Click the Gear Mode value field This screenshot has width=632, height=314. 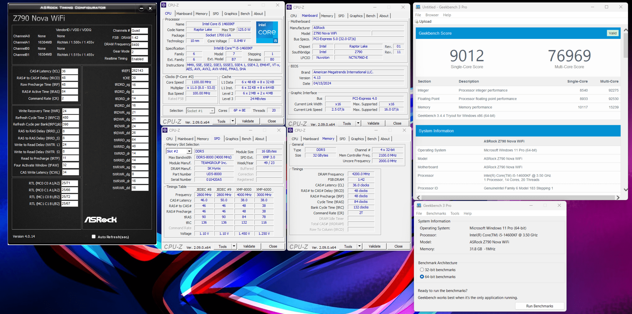click(139, 52)
